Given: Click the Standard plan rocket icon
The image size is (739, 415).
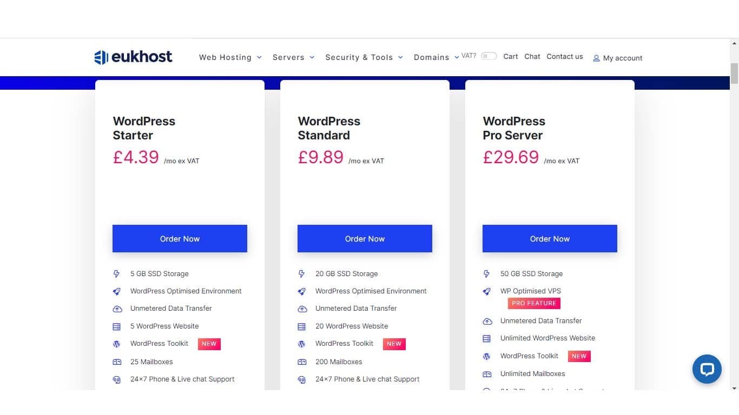Looking at the screenshot, I should pos(302,291).
